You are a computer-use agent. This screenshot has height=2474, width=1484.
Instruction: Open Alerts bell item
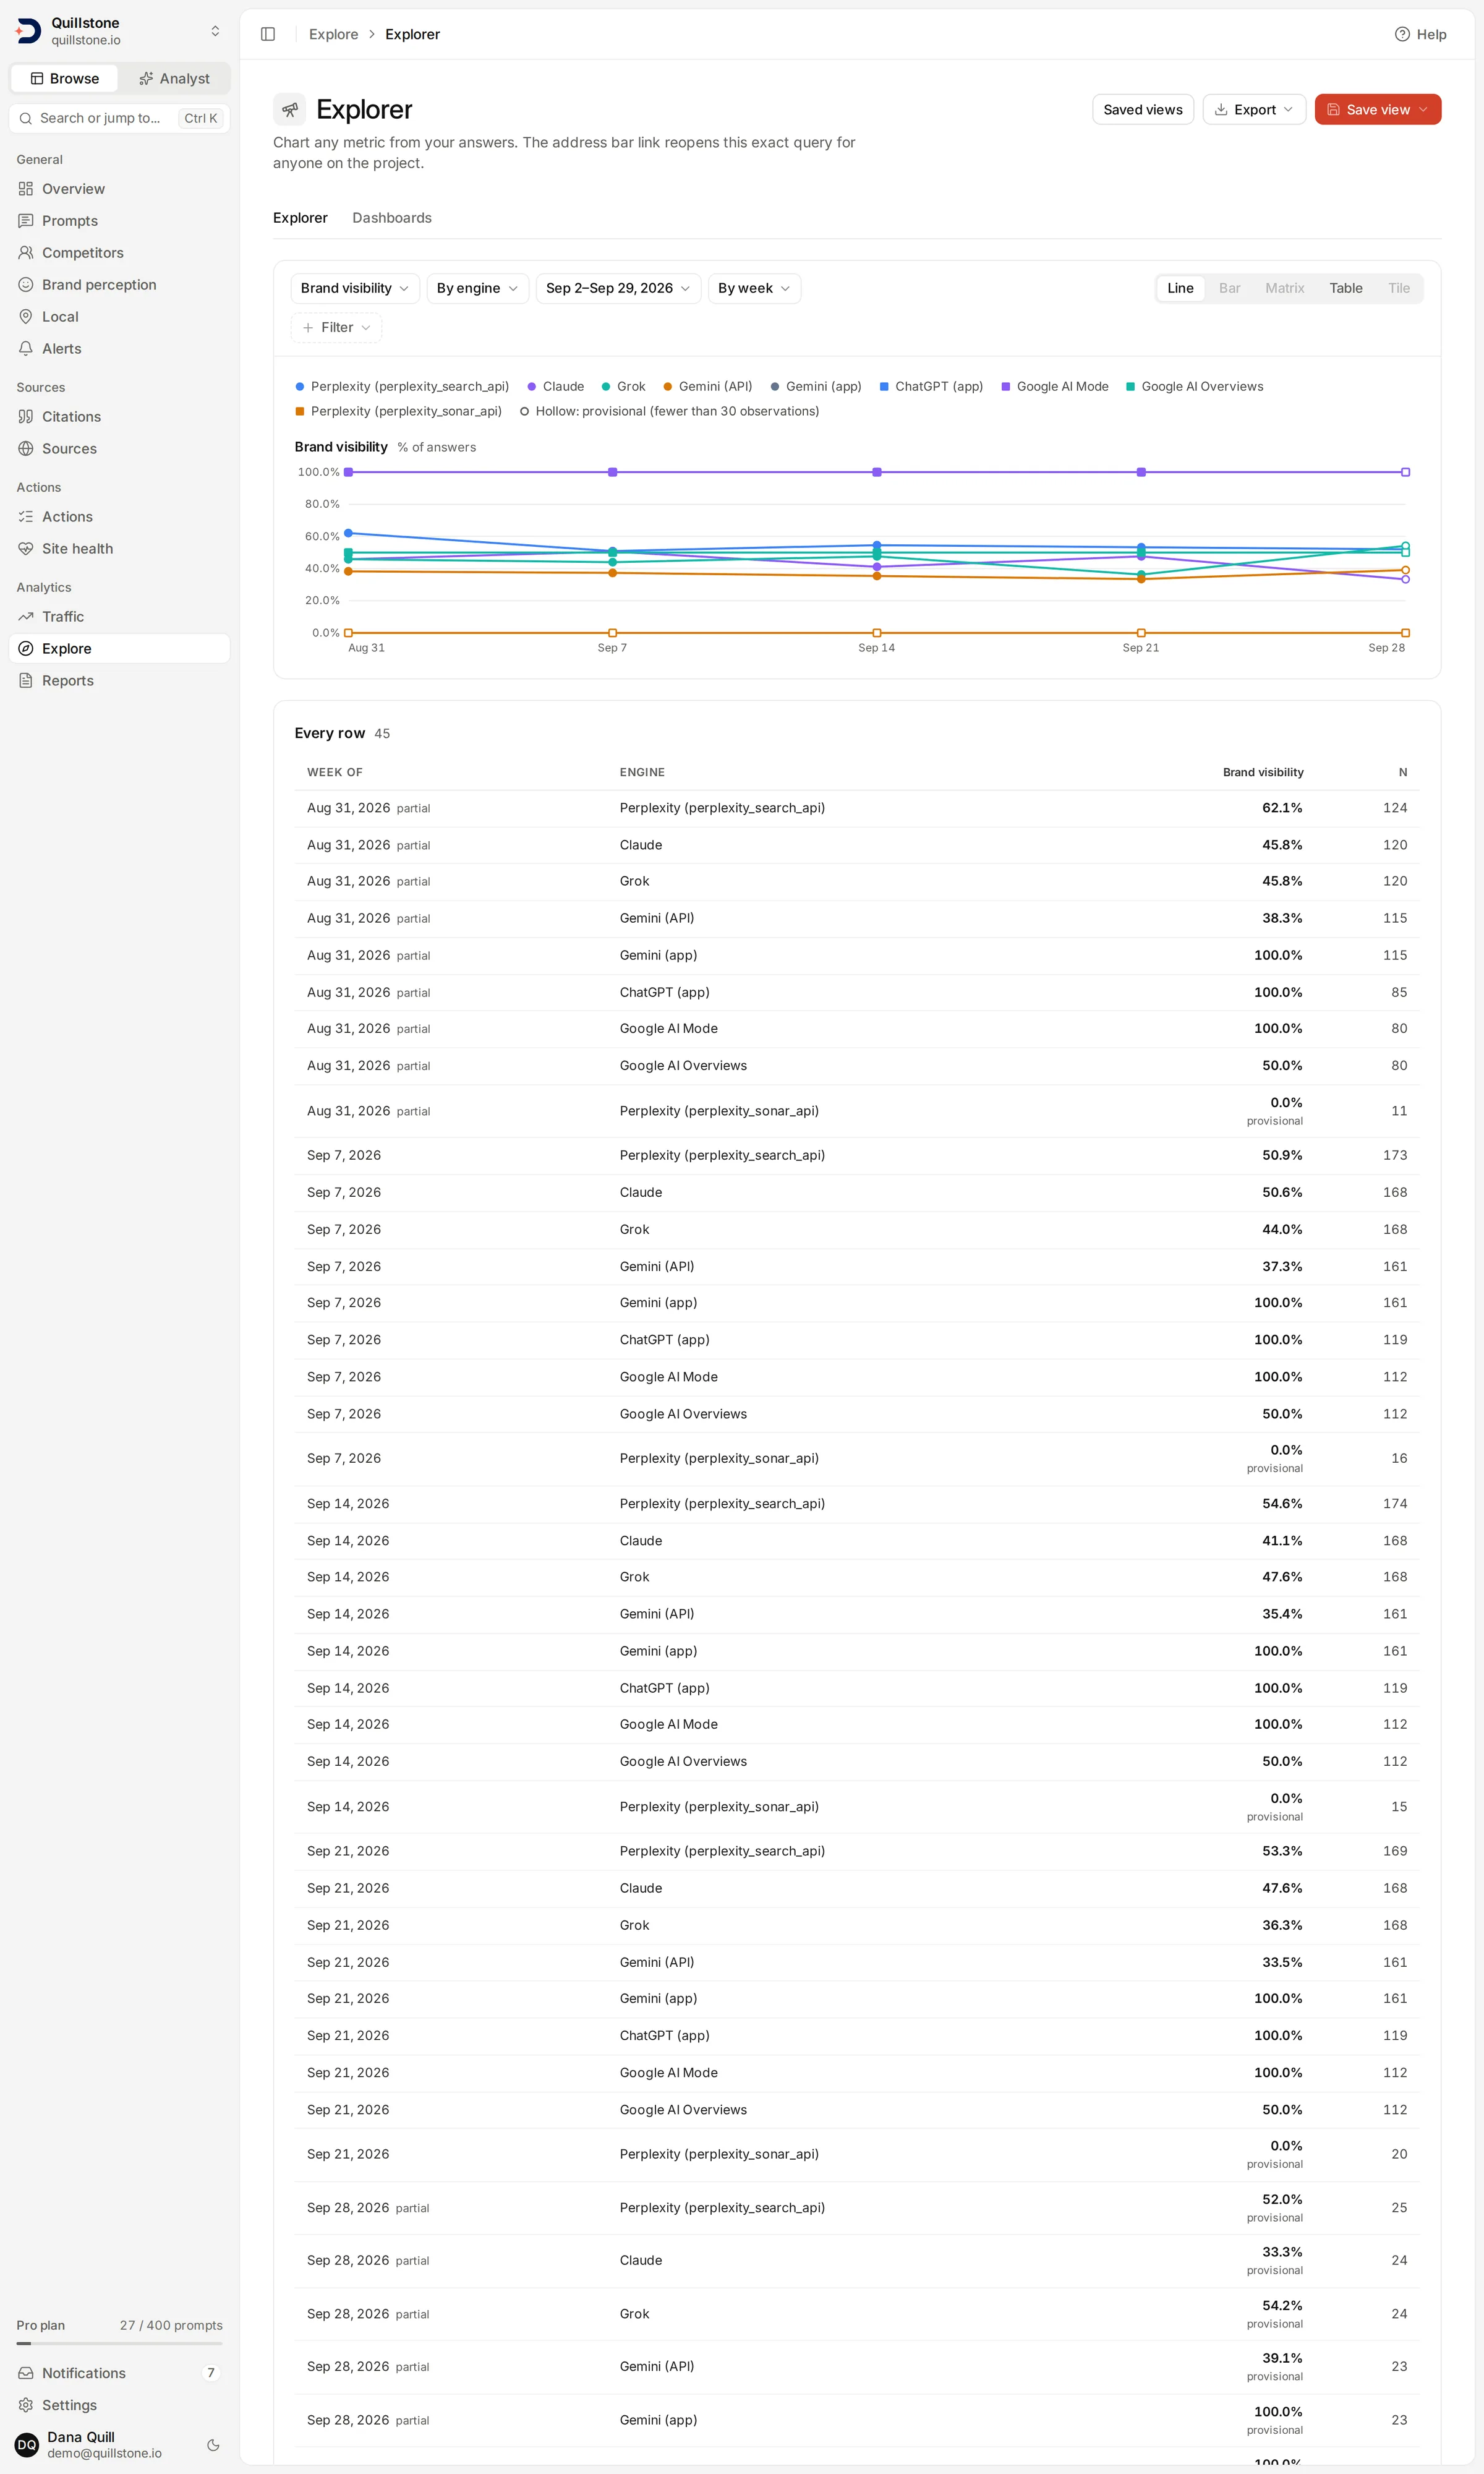click(119, 349)
